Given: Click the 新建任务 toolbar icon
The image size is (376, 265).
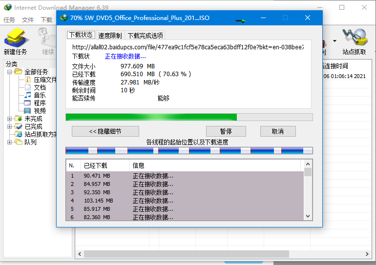Looking at the screenshot, I should tap(16, 38).
